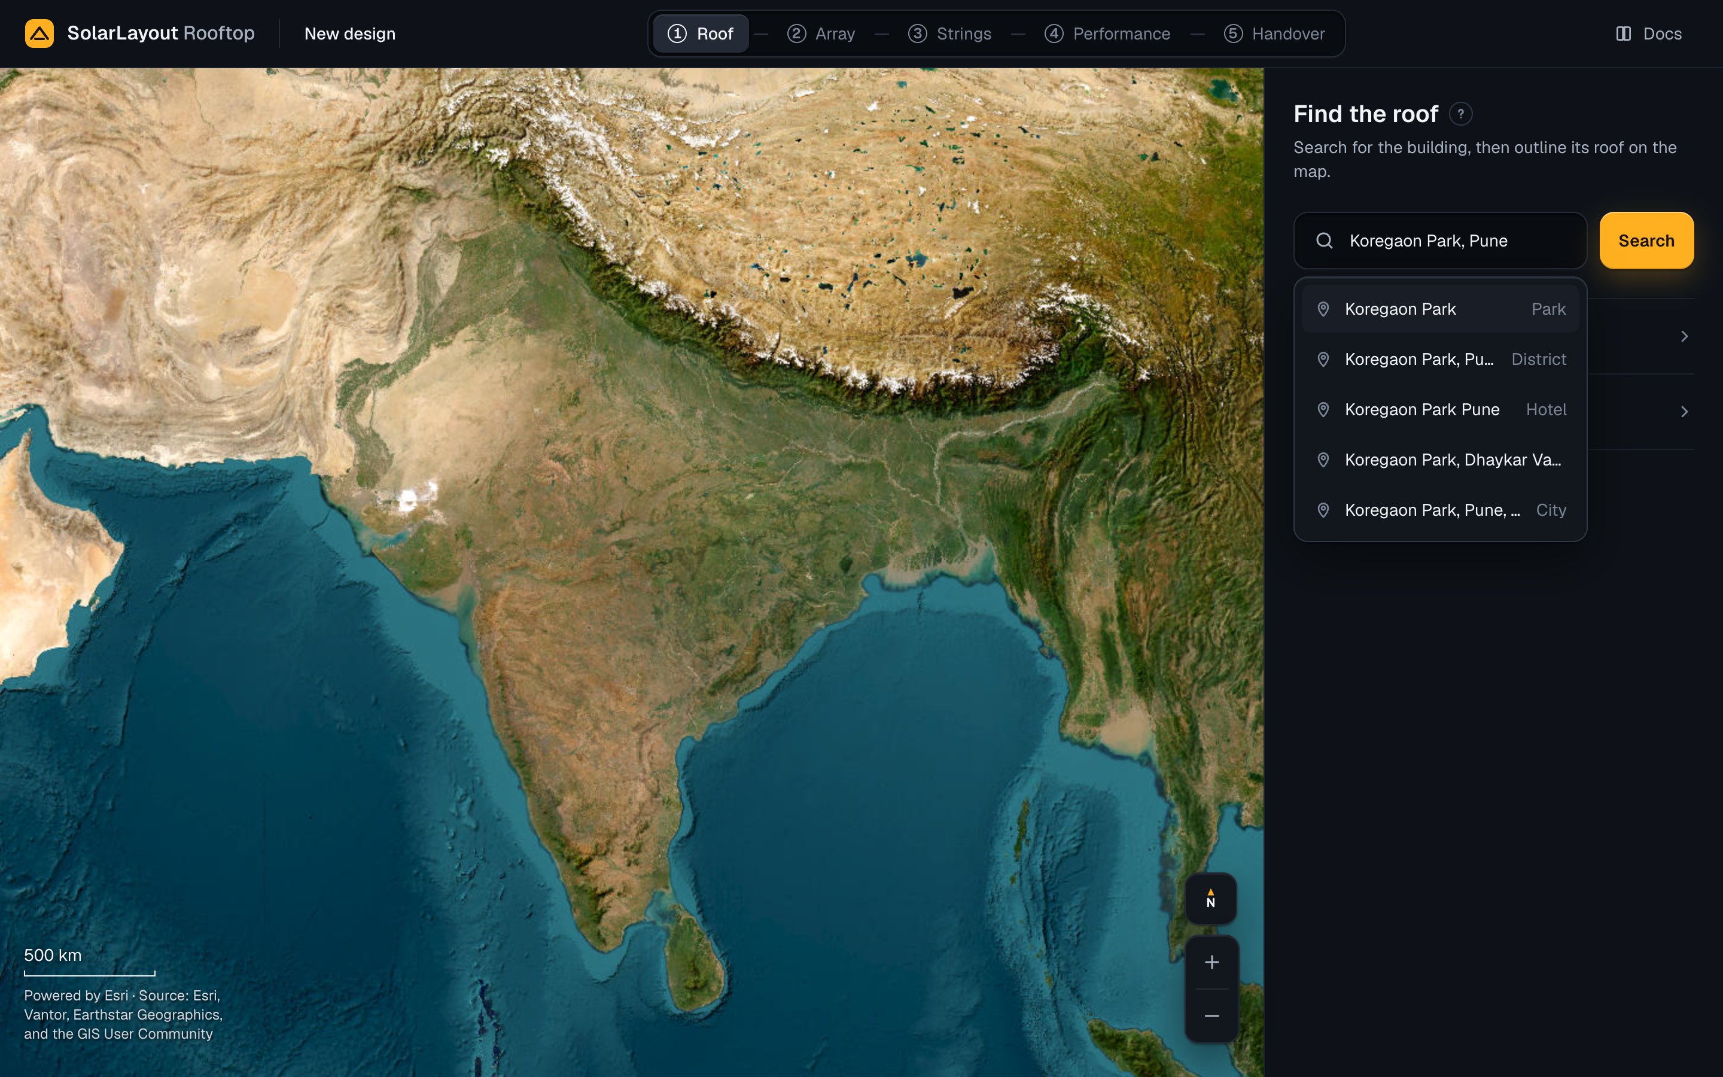
Task: Zoom in with the plus button
Action: coord(1211,962)
